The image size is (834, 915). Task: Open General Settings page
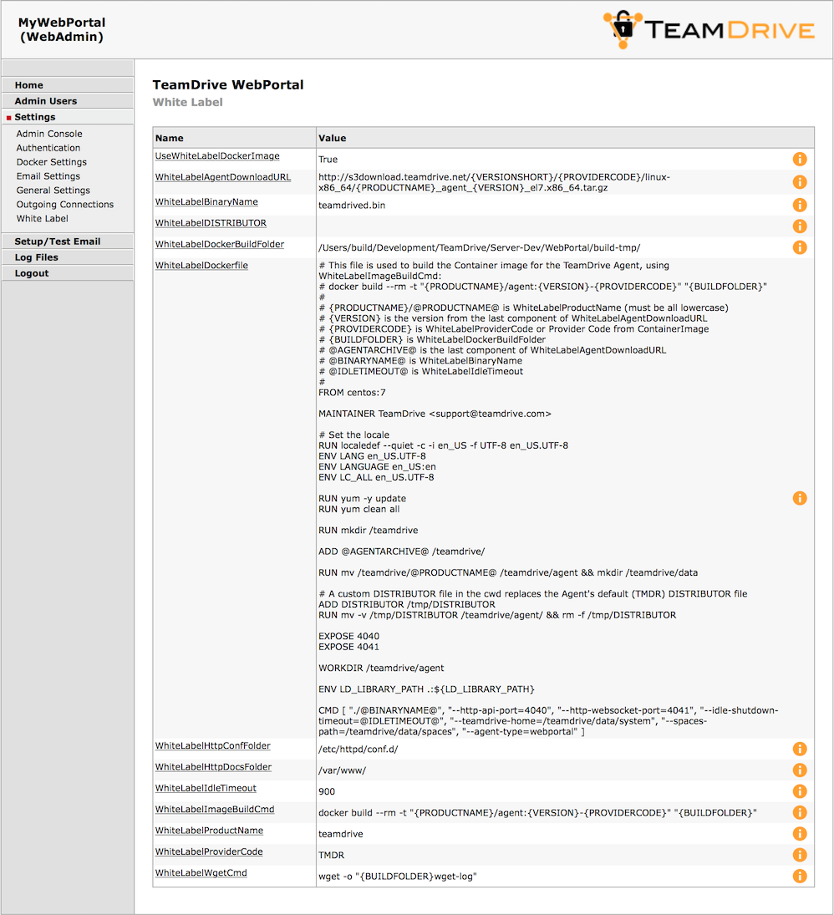click(53, 191)
